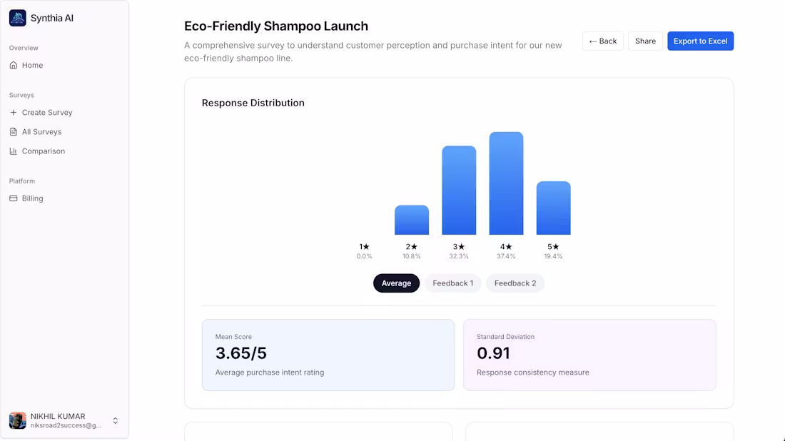This screenshot has height=441, width=785.
Task: Expand the account options chevron
Action: pyautogui.click(x=115, y=420)
